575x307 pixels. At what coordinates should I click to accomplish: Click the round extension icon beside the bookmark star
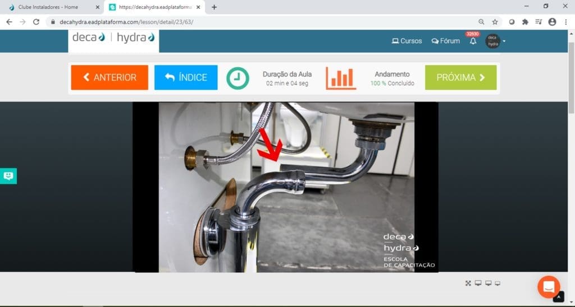pos(512,22)
